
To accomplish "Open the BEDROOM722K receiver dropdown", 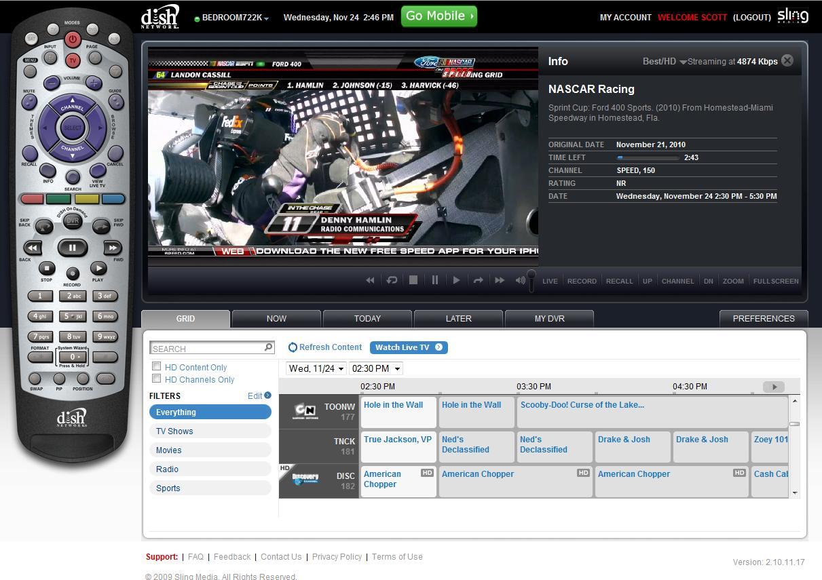I will click(x=232, y=18).
